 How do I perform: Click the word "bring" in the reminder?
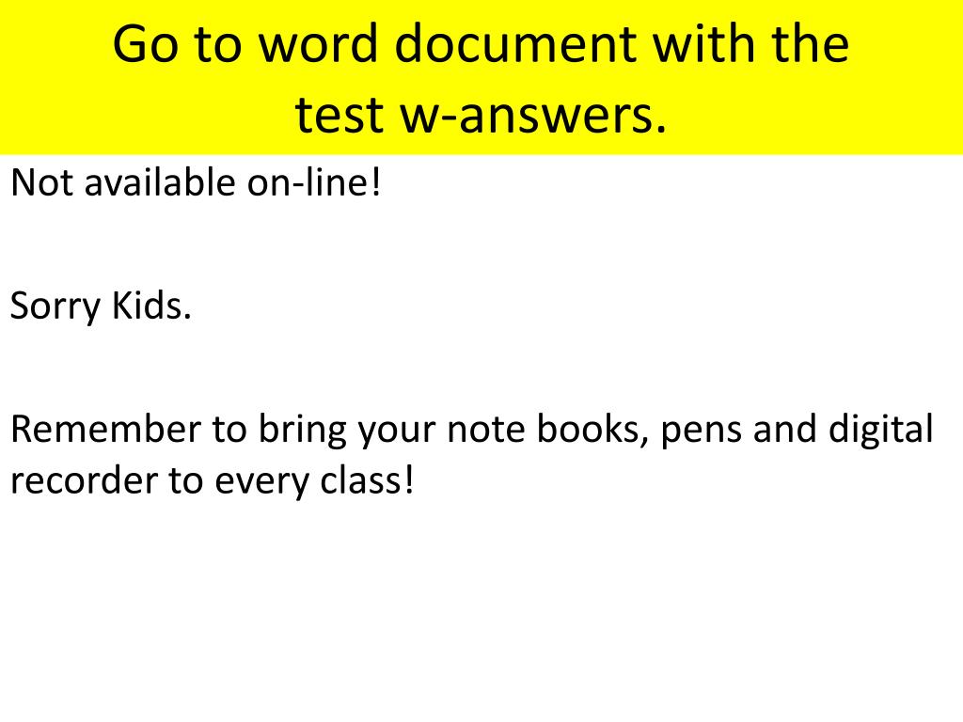tap(298, 431)
